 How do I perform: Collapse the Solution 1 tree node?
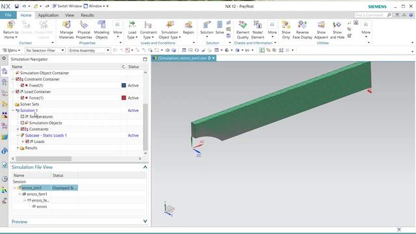pos(13,110)
